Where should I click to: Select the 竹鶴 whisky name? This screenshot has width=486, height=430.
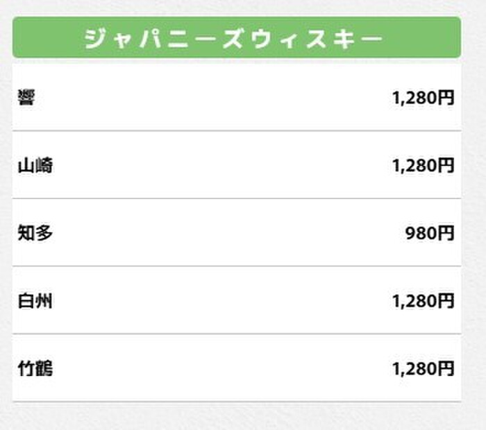(35, 368)
